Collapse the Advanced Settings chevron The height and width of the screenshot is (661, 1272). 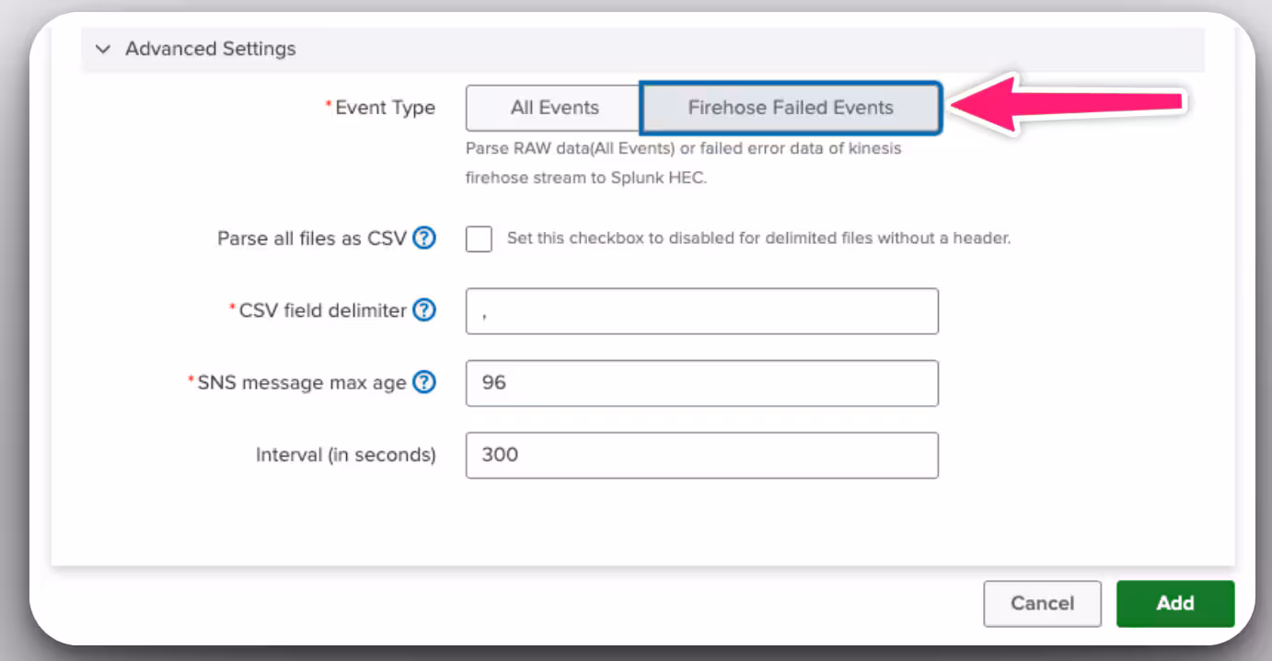[103, 49]
